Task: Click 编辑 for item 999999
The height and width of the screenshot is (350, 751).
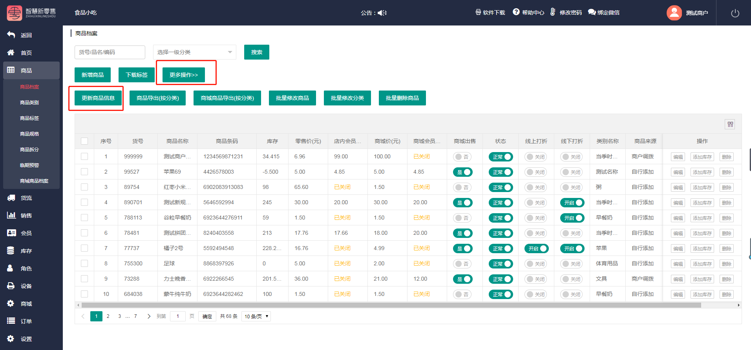Action: (678, 157)
